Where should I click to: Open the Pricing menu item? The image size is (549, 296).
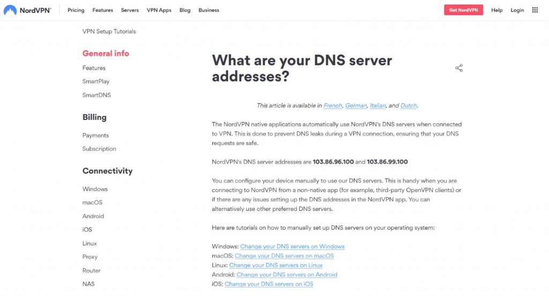[x=76, y=10]
